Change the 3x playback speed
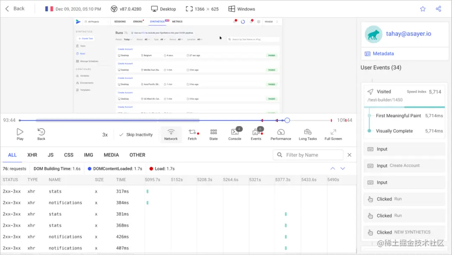452x255 pixels. pos(105,135)
